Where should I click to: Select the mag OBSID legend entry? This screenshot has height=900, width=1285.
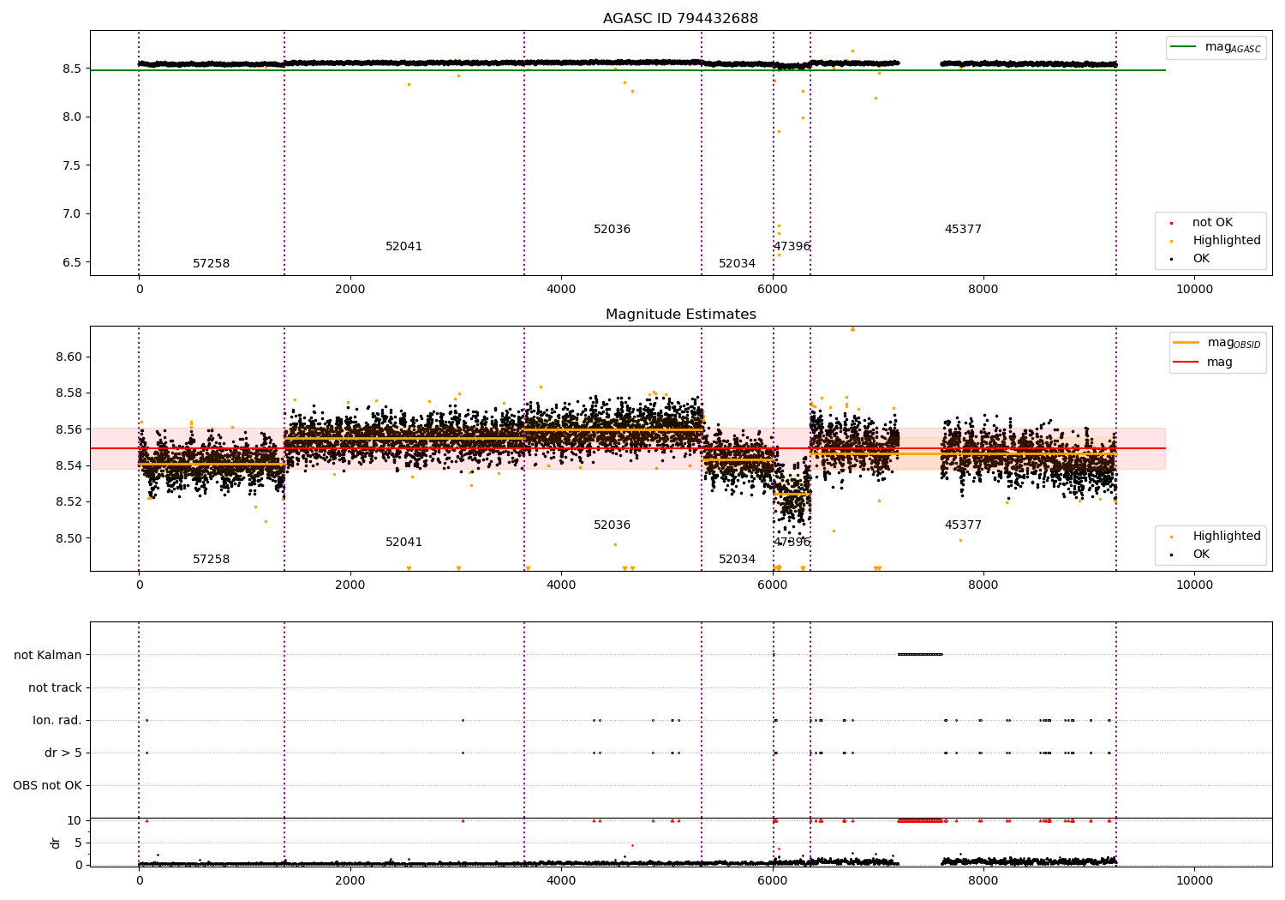coord(1216,343)
